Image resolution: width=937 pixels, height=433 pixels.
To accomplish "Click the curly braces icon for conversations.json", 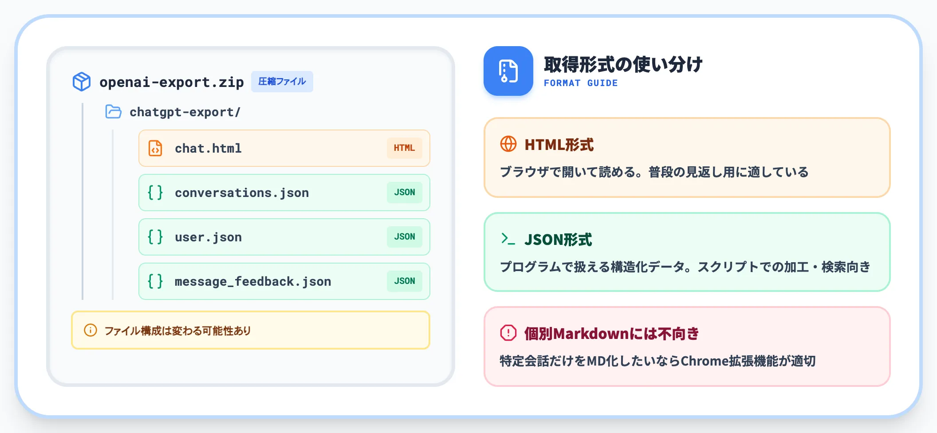I will tap(155, 193).
